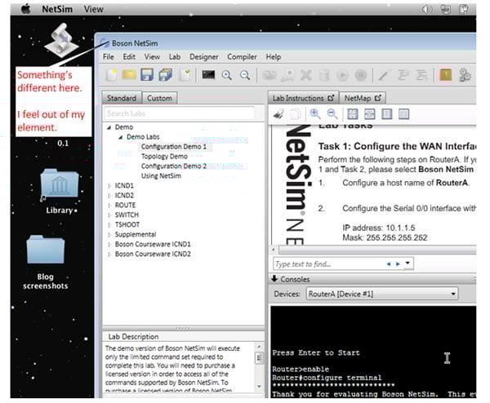Open settings via the gears icon
Viewport: 490px width, 403px height.
[465, 75]
